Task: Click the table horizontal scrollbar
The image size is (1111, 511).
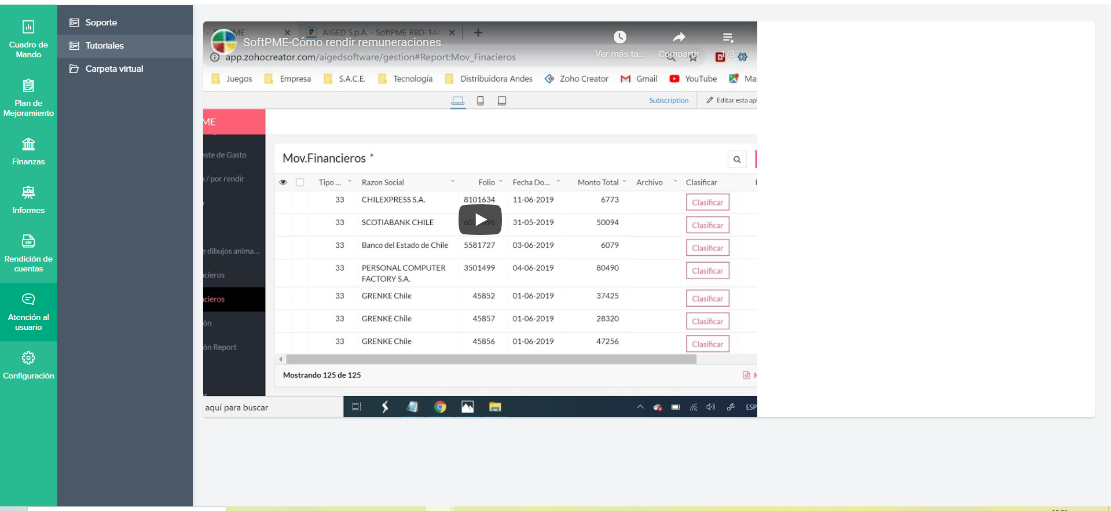Action: coord(491,359)
